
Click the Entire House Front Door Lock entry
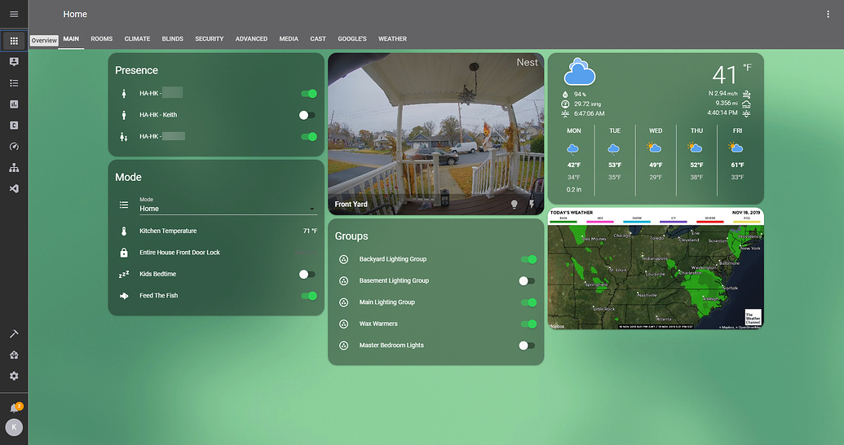(179, 253)
